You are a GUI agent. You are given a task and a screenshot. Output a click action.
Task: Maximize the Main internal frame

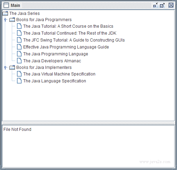tap(162, 5)
